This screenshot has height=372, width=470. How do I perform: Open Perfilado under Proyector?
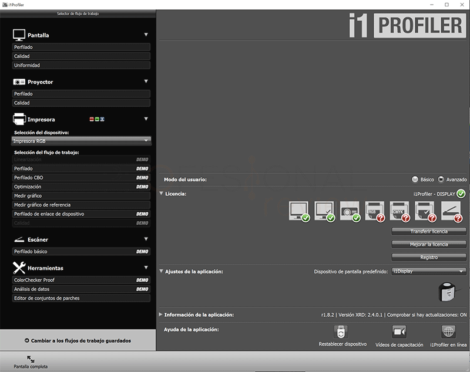81,94
